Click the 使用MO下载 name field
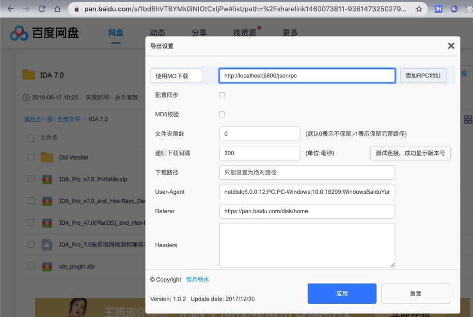Viewport: 473px width, 317px height. (176, 76)
